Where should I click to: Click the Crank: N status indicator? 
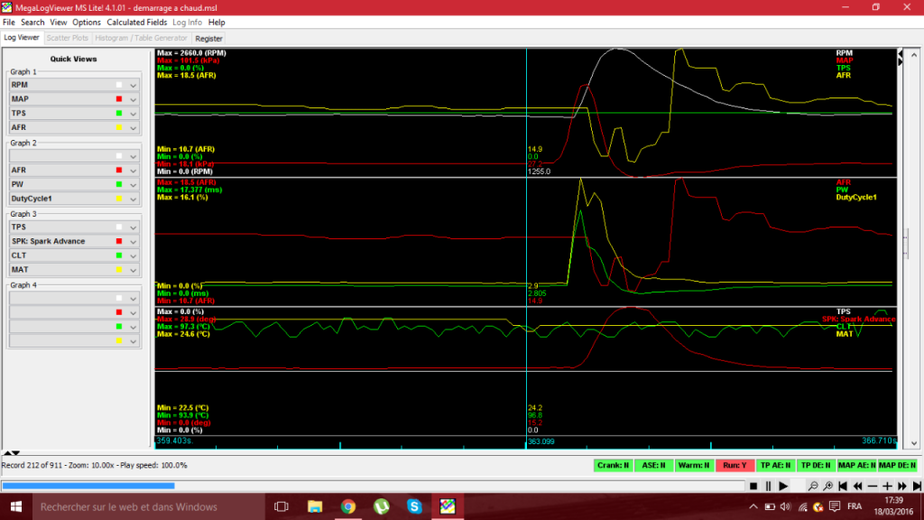point(613,465)
